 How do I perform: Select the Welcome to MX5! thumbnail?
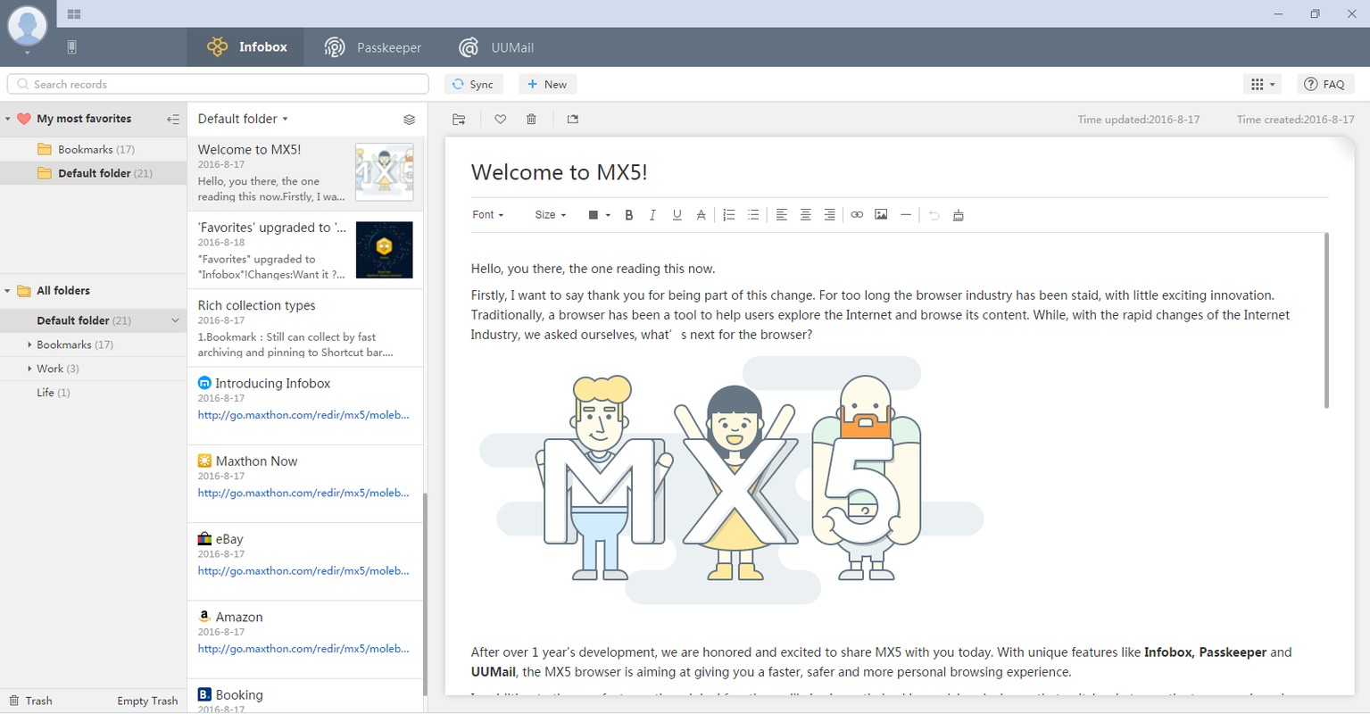(384, 172)
